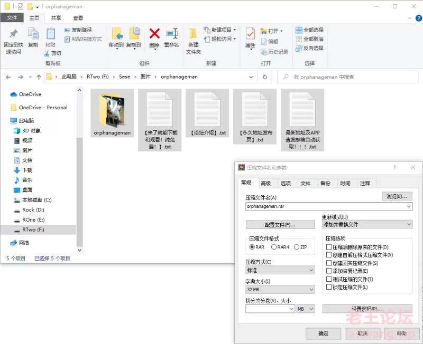
Task: Open the File (文件) ribbon tab
Action: pyautogui.click(x=12, y=18)
